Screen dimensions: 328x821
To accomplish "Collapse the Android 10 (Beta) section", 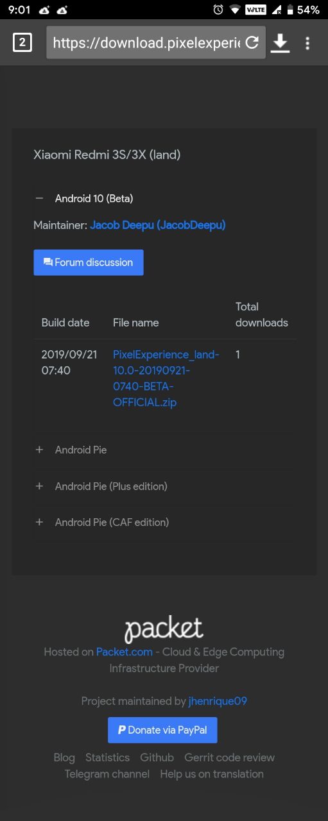I will 84,199.
